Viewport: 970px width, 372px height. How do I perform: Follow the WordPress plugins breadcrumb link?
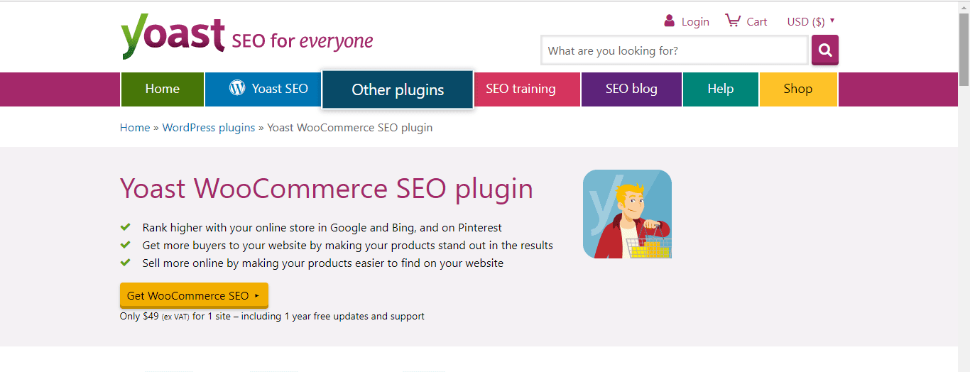pyautogui.click(x=209, y=128)
